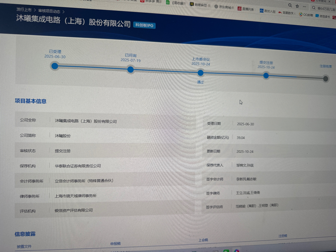
Task: Click the 已问询 timeline dot
Action: (131, 70)
